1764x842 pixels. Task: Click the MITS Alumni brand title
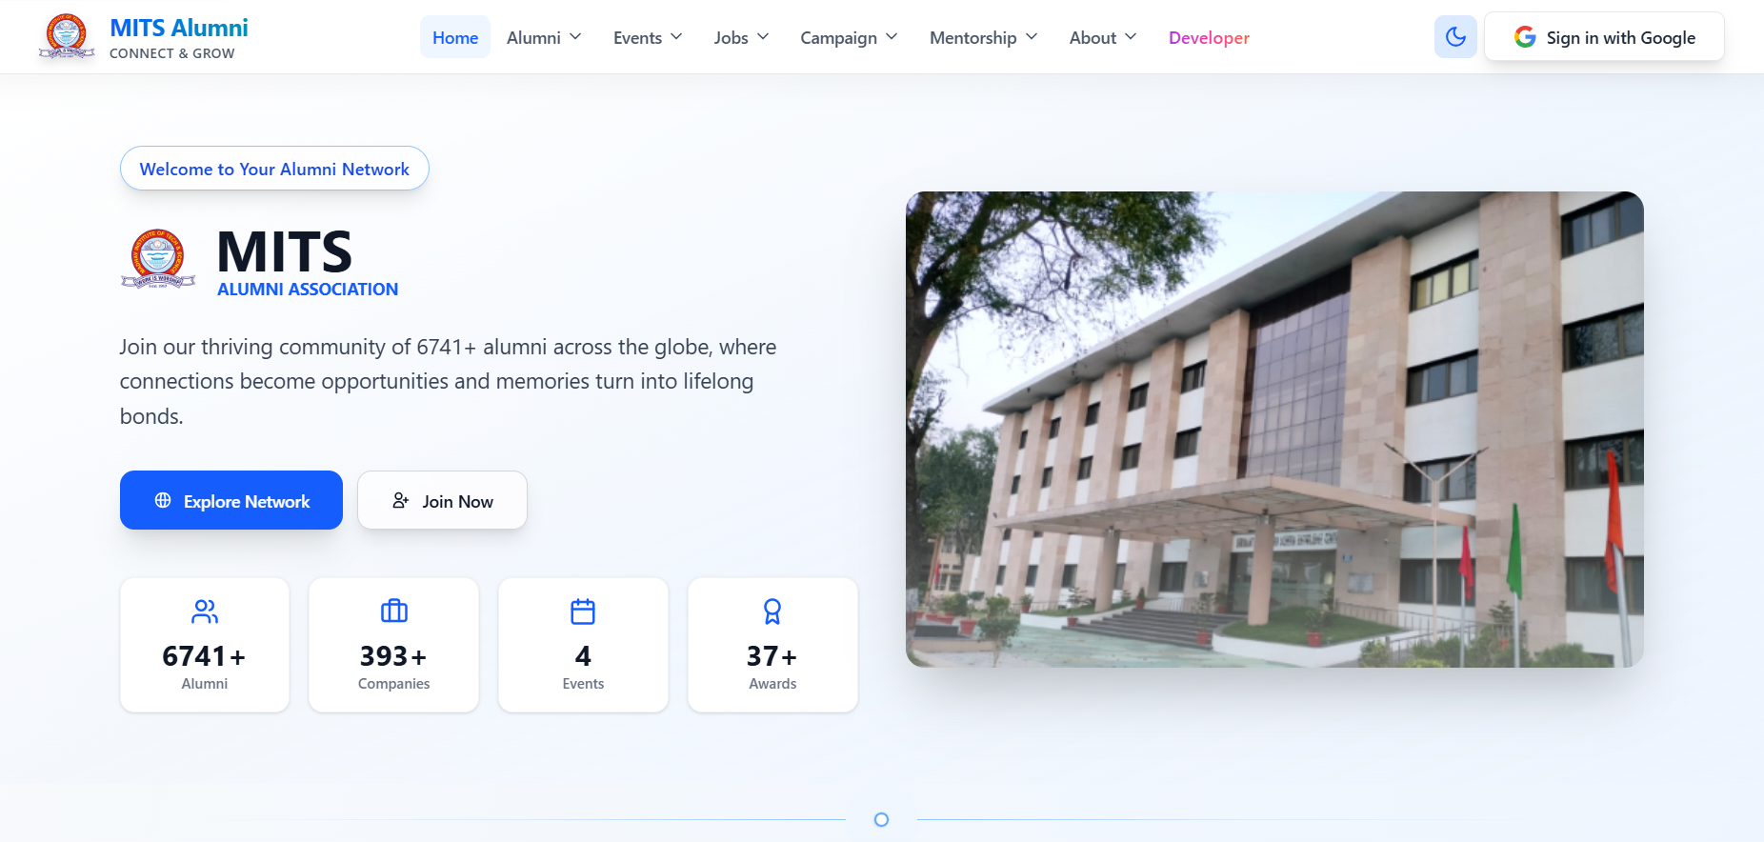pyautogui.click(x=179, y=28)
